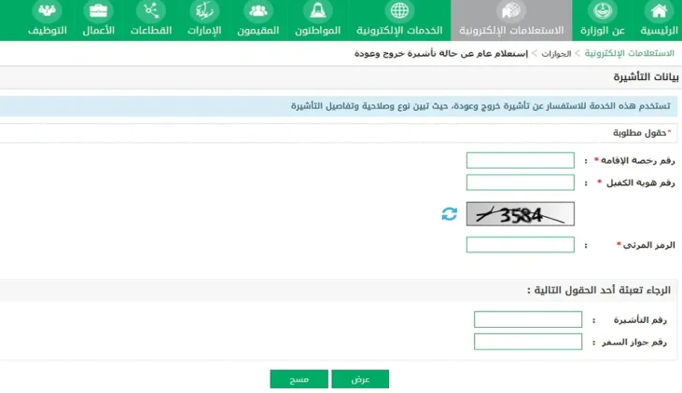Screen dimensions: 682x393
Task: Go to الجوازات in breadcrumb
Action: (x=557, y=54)
